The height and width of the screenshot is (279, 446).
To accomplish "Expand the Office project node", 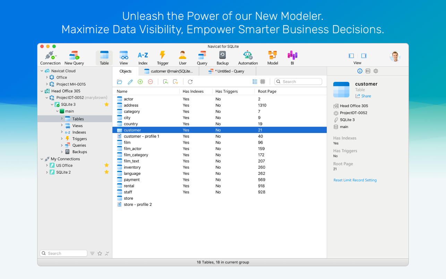I will (47, 77).
